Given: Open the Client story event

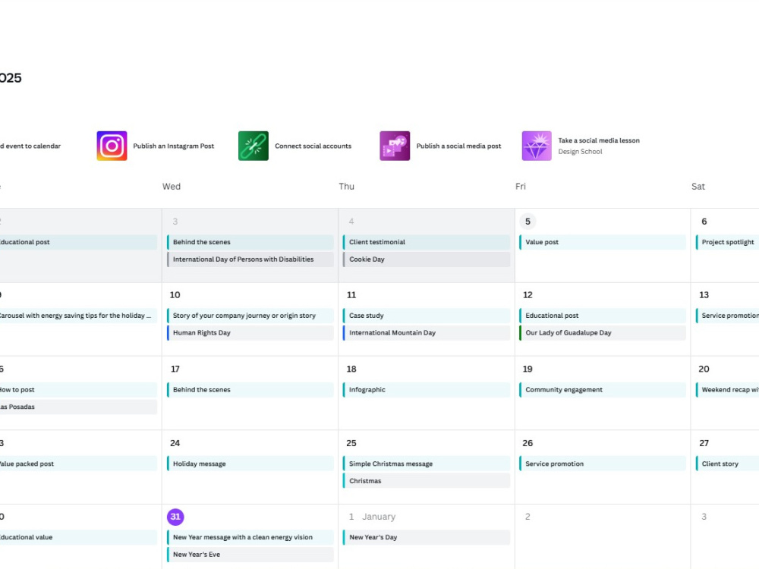Looking at the screenshot, I should tap(727, 464).
